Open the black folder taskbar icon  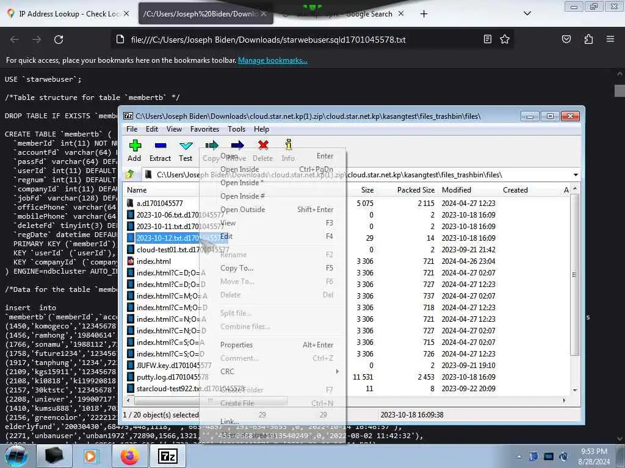coord(54,456)
